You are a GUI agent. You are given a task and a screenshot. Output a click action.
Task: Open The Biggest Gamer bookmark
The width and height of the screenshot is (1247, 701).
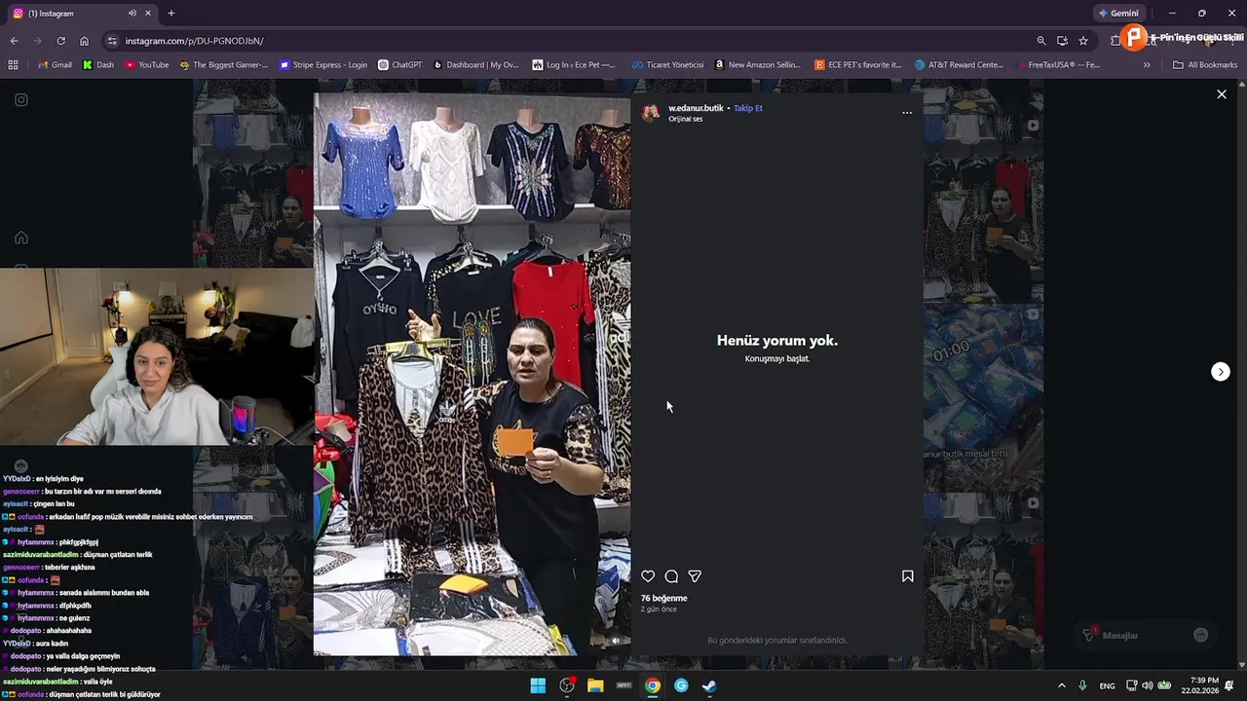point(224,65)
